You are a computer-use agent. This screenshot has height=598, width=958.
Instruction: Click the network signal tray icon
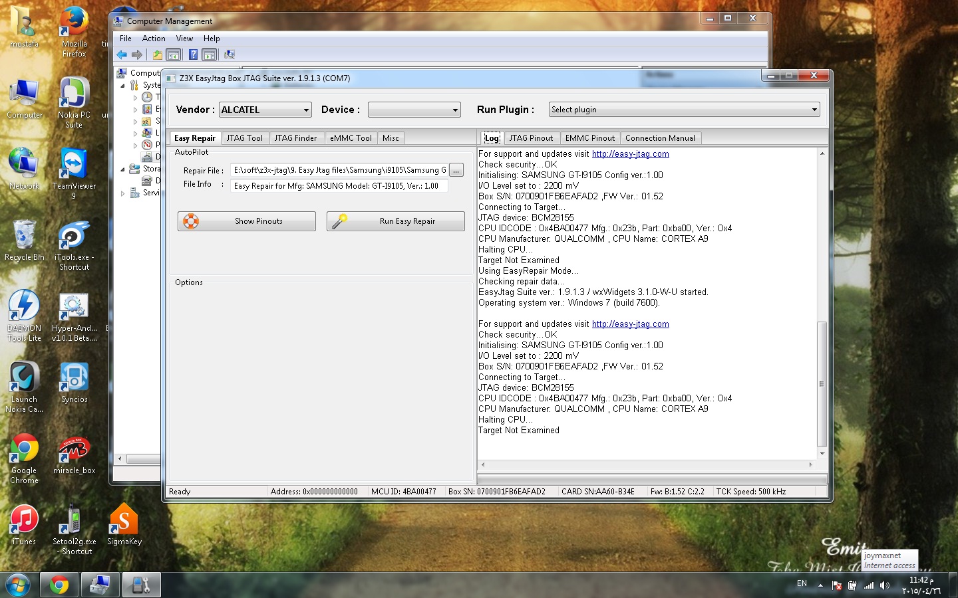click(x=869, y=585)
